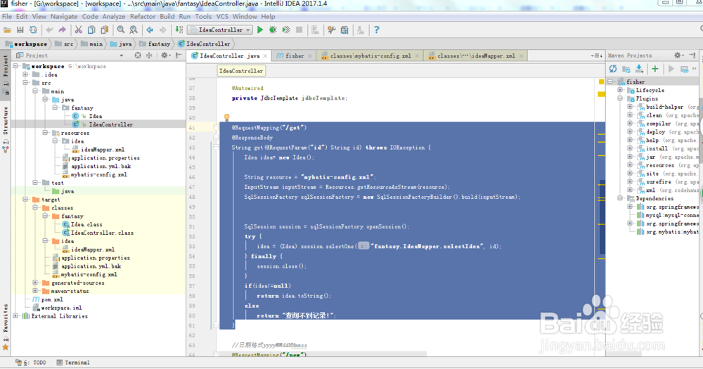Screen dimensions: 703x369
Task: Collapse the Plugins Maven node
Action: [x=621, y=98]
